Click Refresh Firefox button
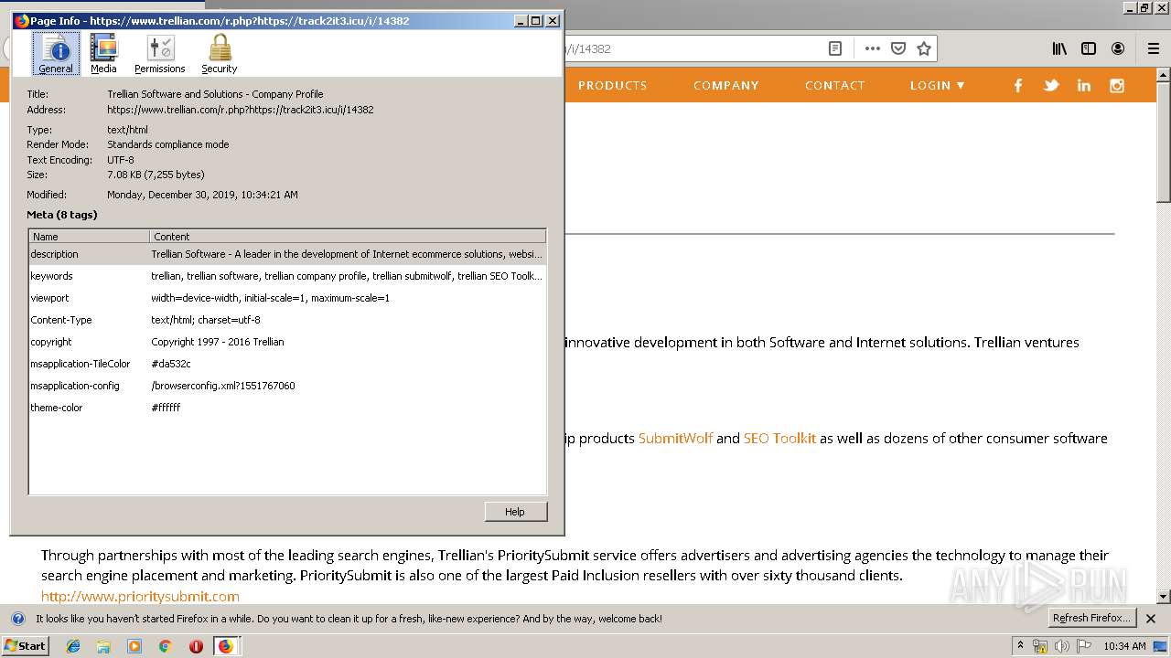The width and height of the screenshot is (1171, 658). [1091, 619]
